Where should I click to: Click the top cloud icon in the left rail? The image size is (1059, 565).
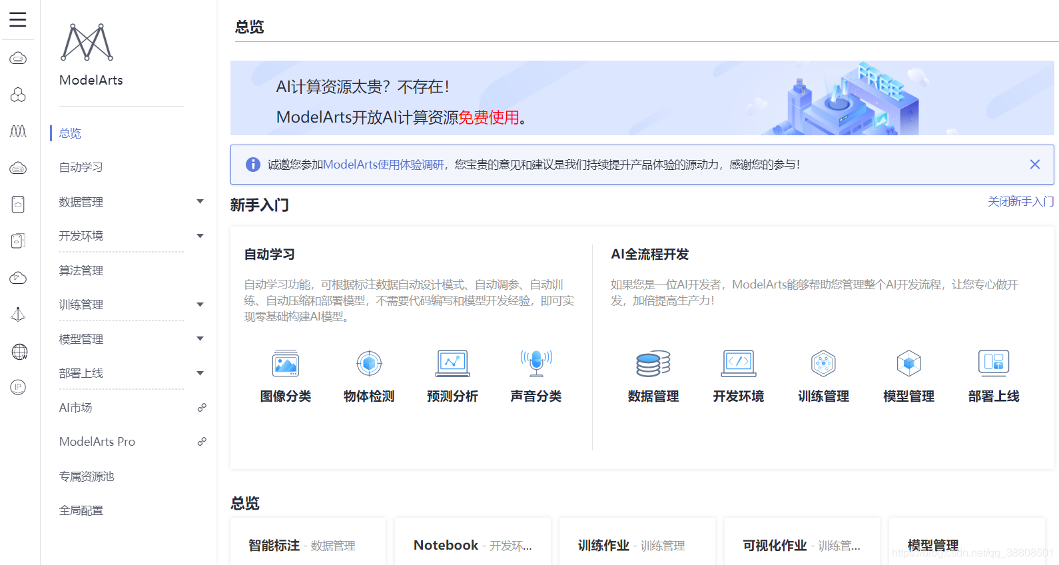[x=18, y=59]
